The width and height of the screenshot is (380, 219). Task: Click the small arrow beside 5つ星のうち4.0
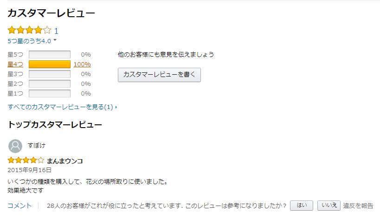pyautogui.click(x=55, y=40)
